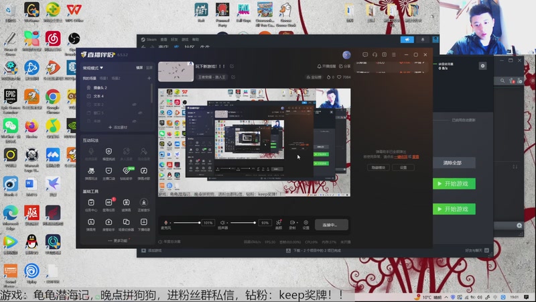This screenshot has height=302, width=536.
Task: Expand 更多功能 more functions
Action: click(x=118, y=241)
